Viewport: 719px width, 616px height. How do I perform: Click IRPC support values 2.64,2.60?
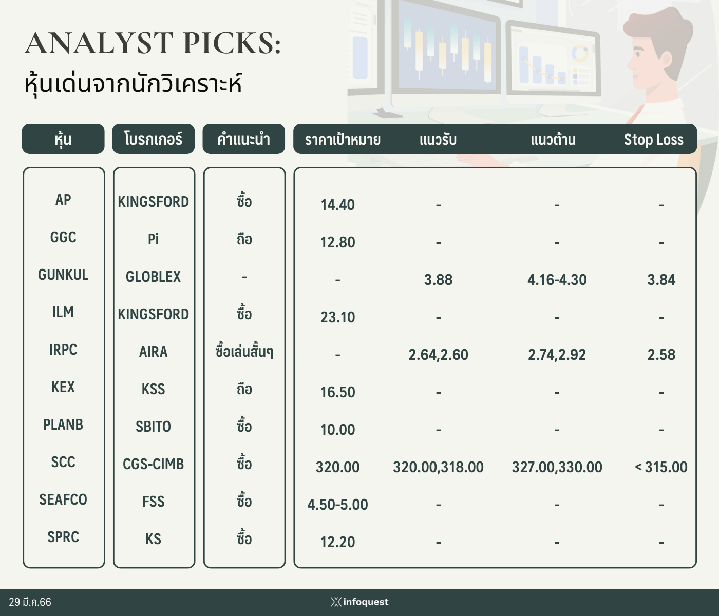(438, 355)
